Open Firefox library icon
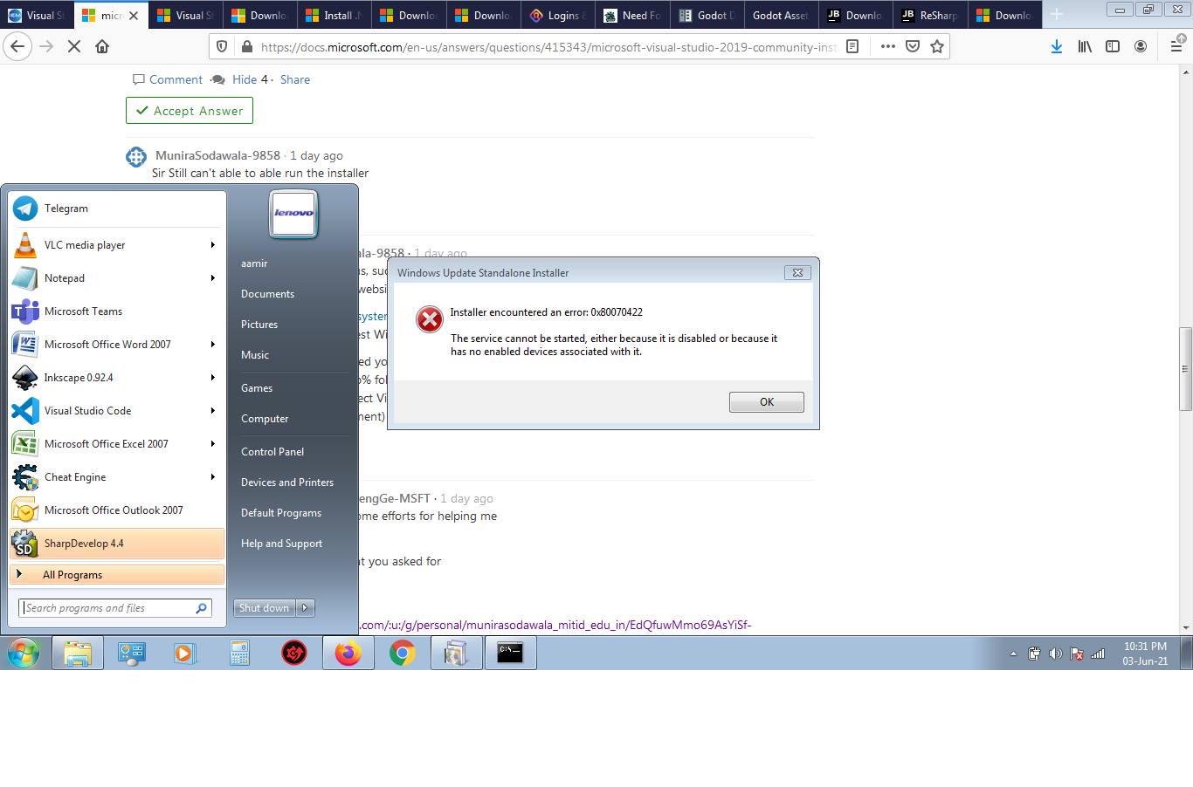 (x=1085, y=46)
